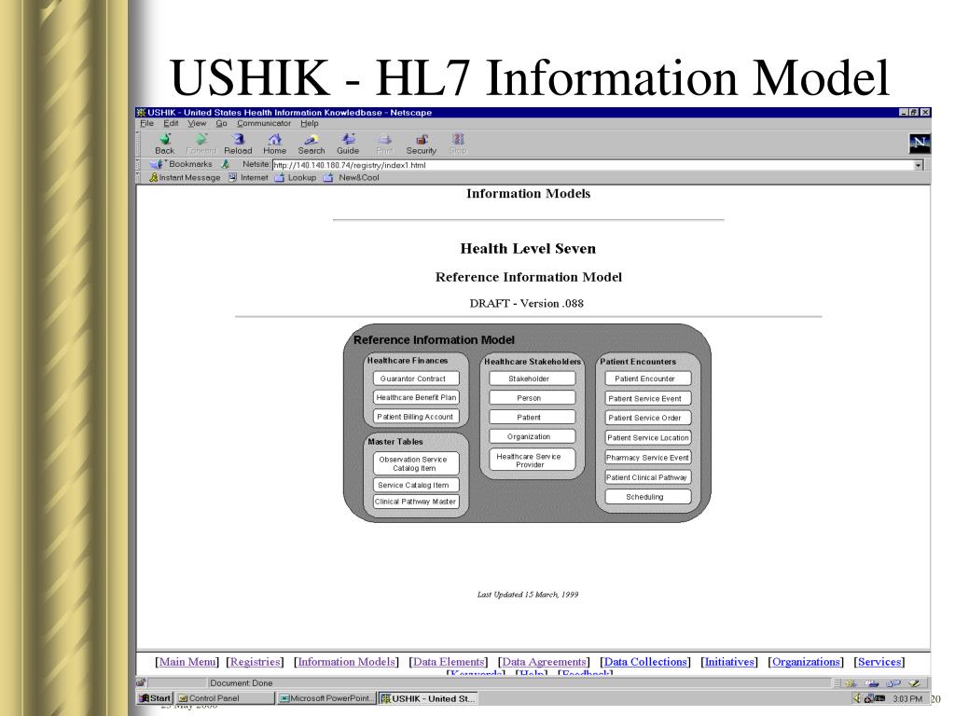Follow the Data Collections link
Screen dimensions: 955x716
pyautogui.click(x=645, y=662)
